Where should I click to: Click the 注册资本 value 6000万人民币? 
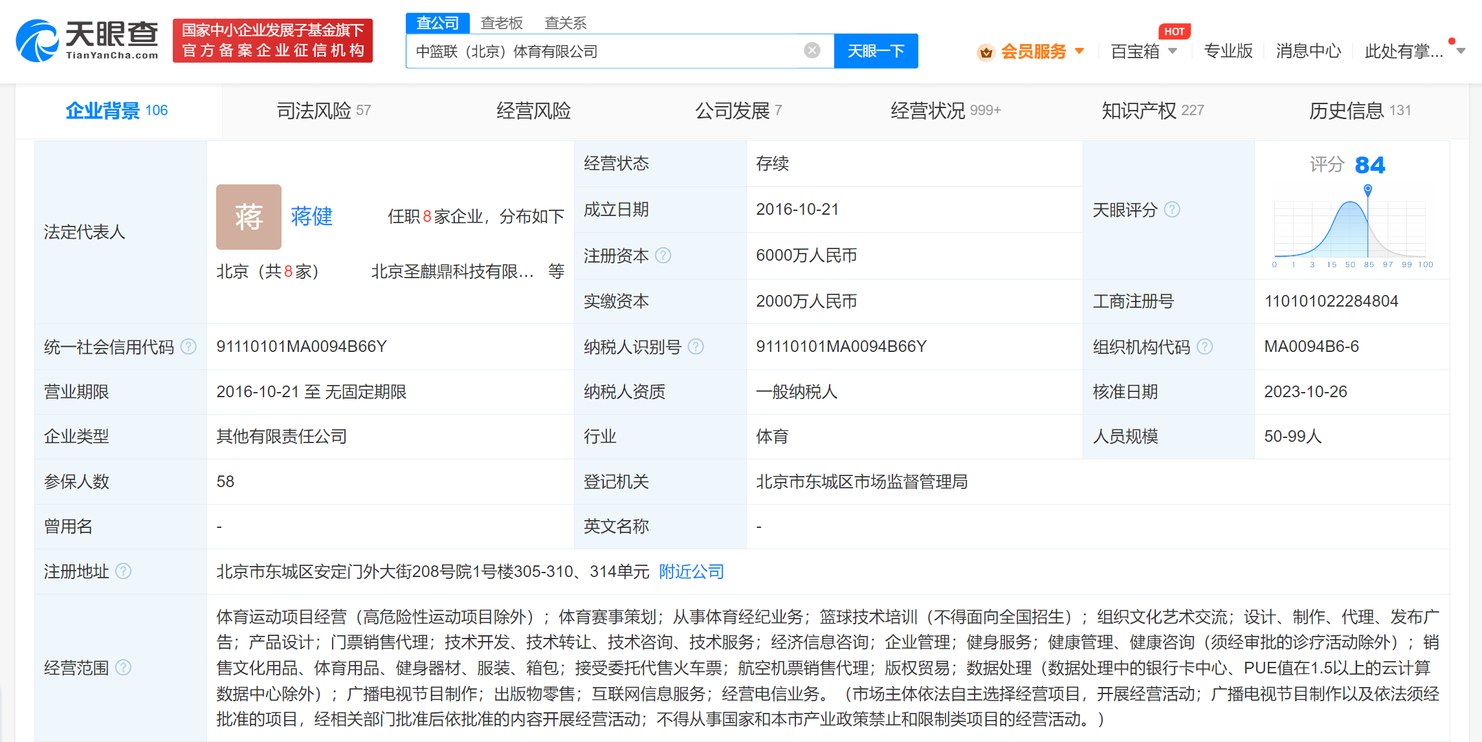click(x=806, y=256)
